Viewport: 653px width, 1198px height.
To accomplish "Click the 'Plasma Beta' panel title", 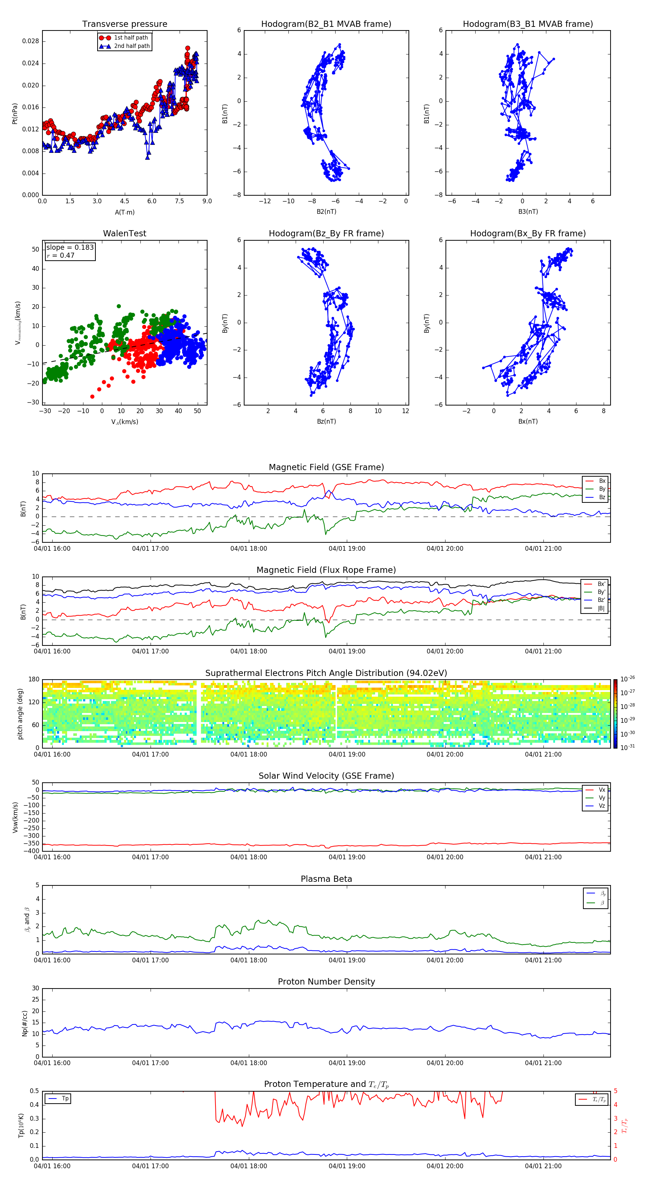I will click(x=326, y=879).
